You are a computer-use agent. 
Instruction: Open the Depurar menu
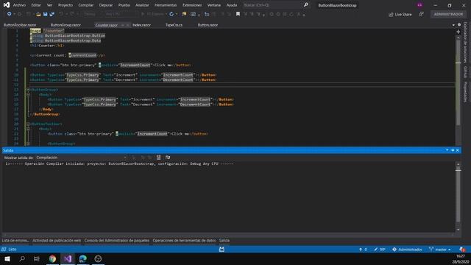(x=106, y=5)
